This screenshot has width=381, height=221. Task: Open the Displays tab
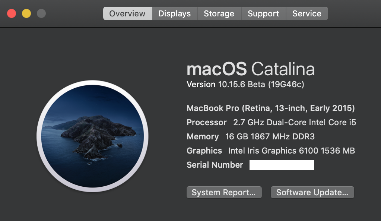175,14
